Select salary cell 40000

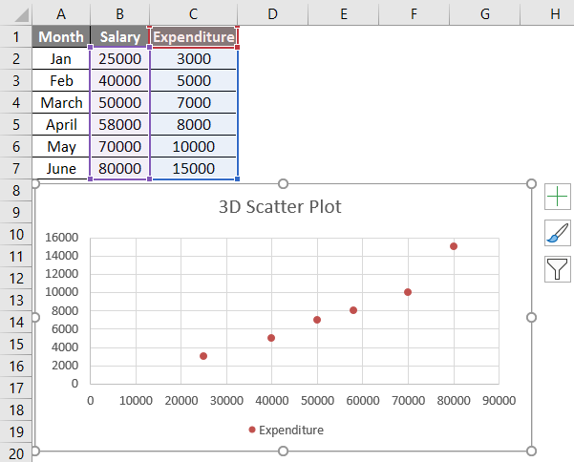click(x=119, y=80)
